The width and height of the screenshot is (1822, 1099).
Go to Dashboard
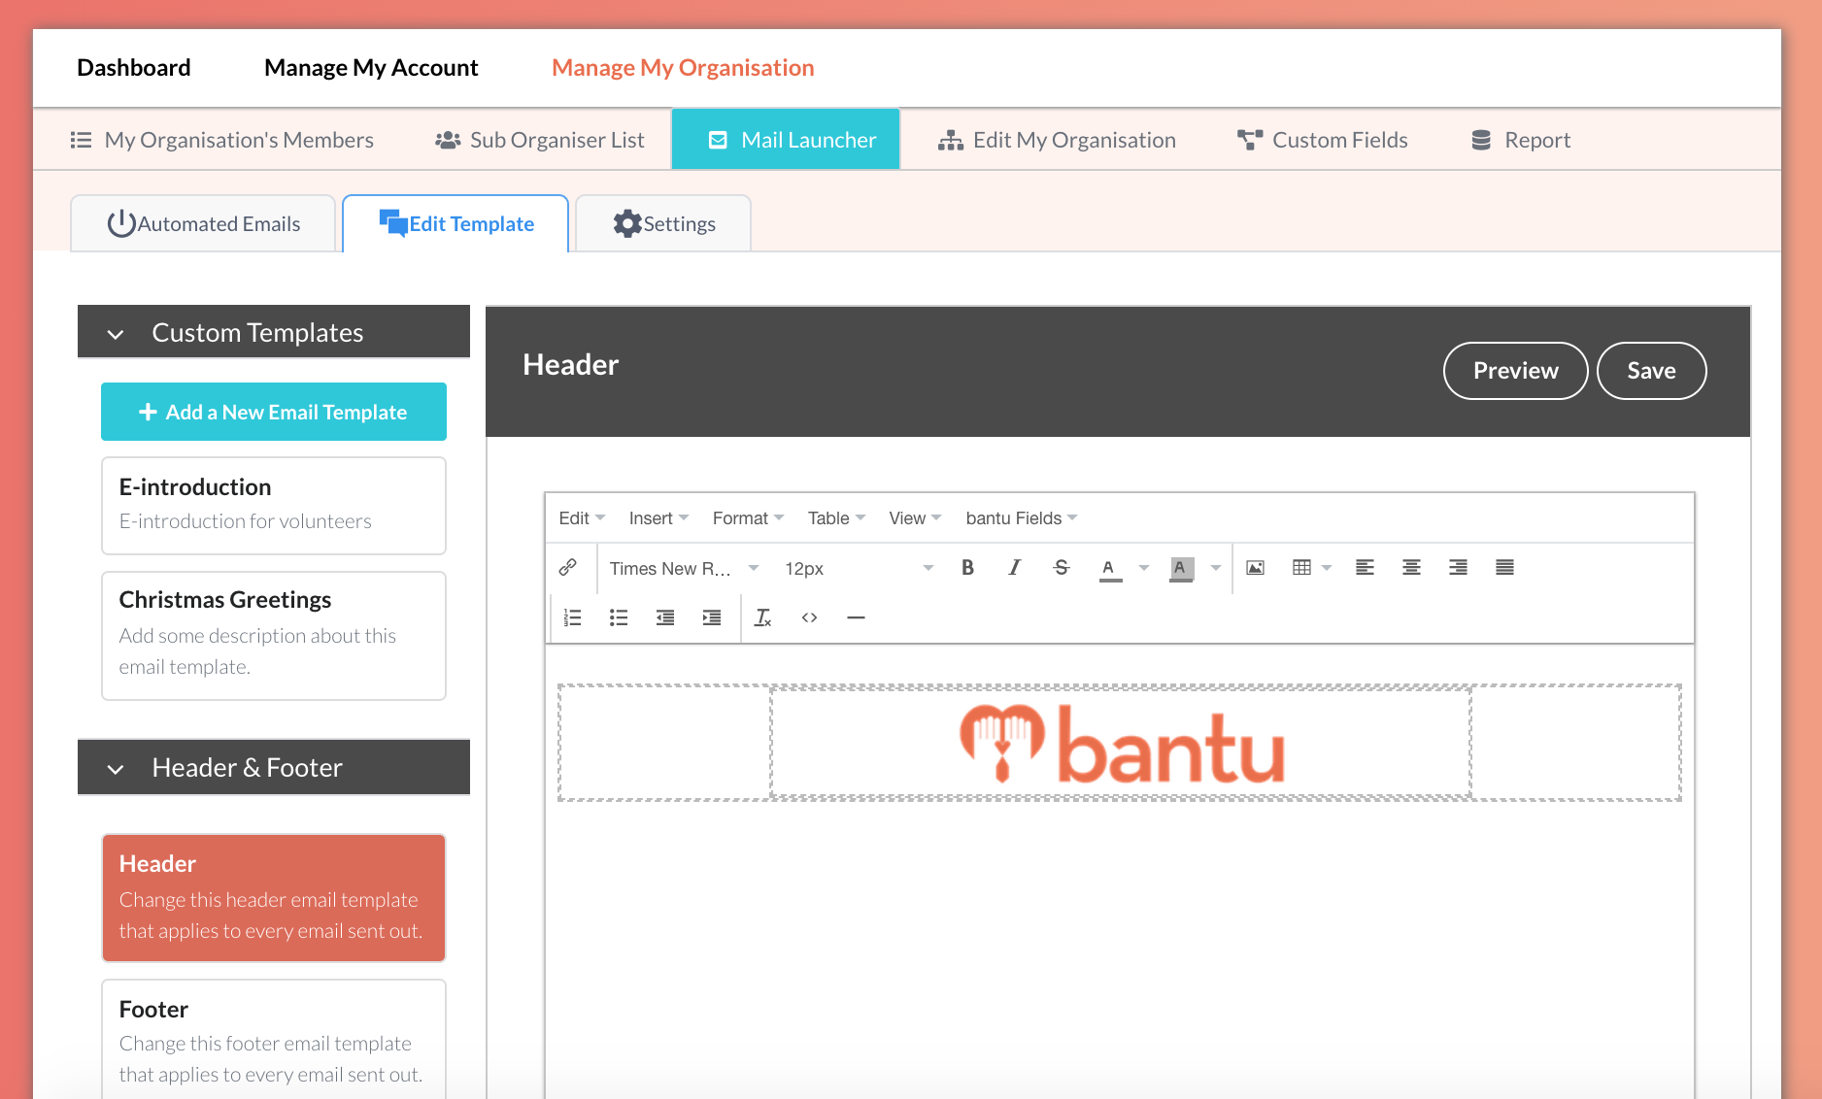click(134, 68)
